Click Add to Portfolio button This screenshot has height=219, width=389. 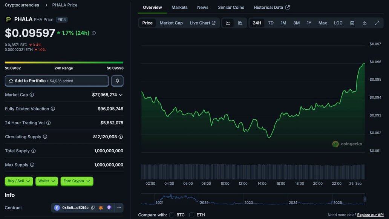(57, 81)
